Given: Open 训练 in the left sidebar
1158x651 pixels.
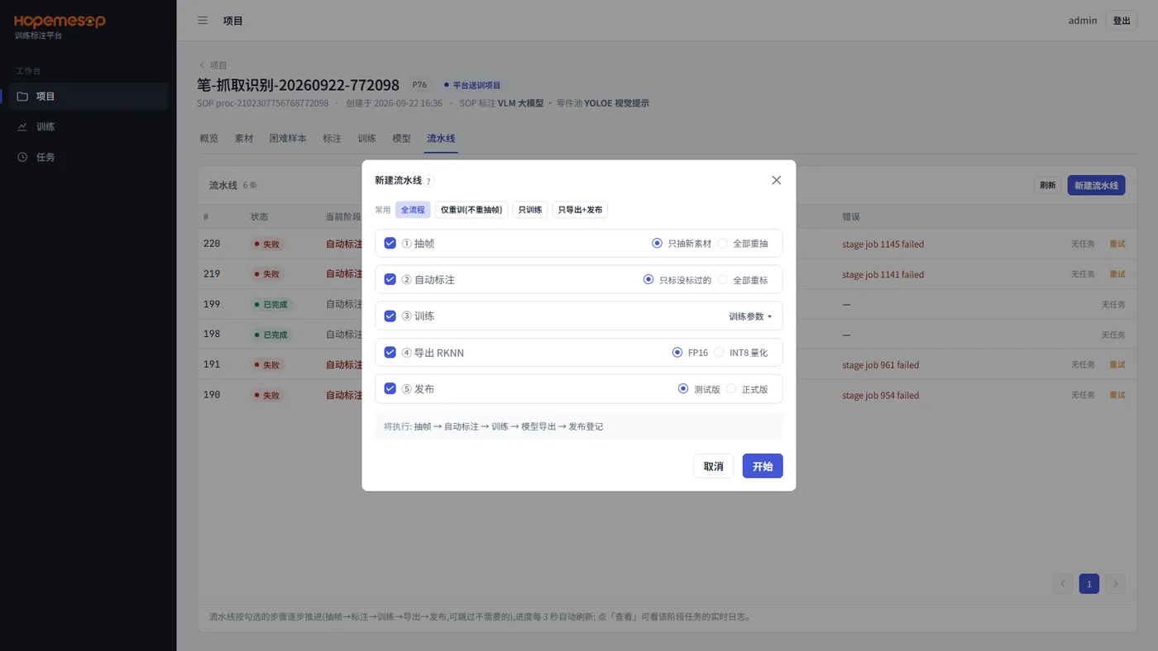Looking at the screenshot, I should [x=89, y=126].
